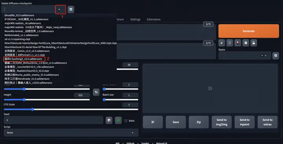This screenshot has height=144, width=283.
Task: Choose 纯手工打造Handmade_V1.0 checkpoint
Action: 27,79
